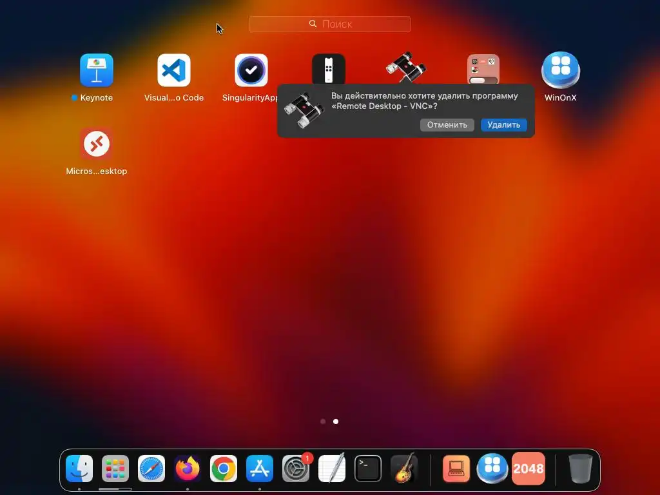Switch to the first Launchpad page dot
Screen dimensions: 660x495
(x=323, y=422)
